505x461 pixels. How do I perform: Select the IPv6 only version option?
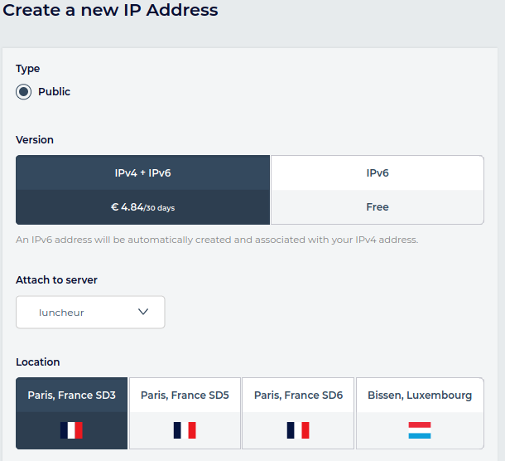coord(378,173)
